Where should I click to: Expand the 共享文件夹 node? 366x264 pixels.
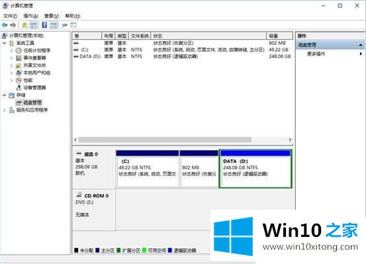(x=11, y=66)
